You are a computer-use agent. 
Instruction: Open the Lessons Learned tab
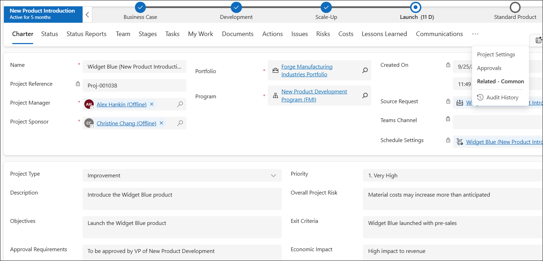(384, 34)
